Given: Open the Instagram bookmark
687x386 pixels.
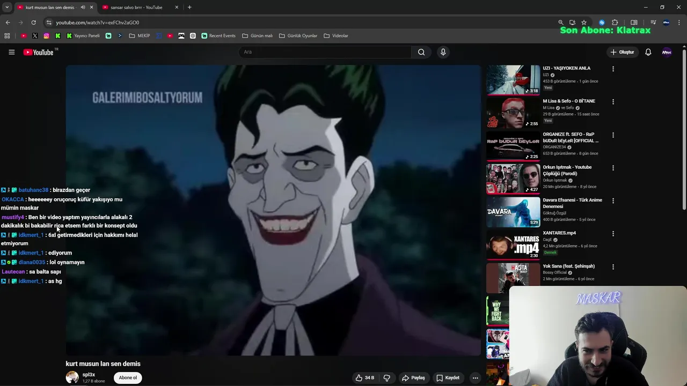Looking at the screenshot, I should (x=47, y=36).
